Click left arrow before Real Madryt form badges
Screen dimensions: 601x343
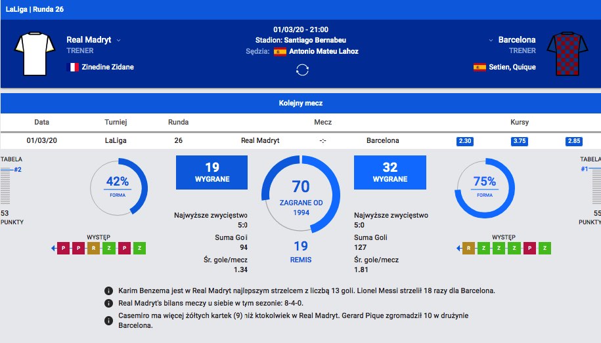[53, 249]
